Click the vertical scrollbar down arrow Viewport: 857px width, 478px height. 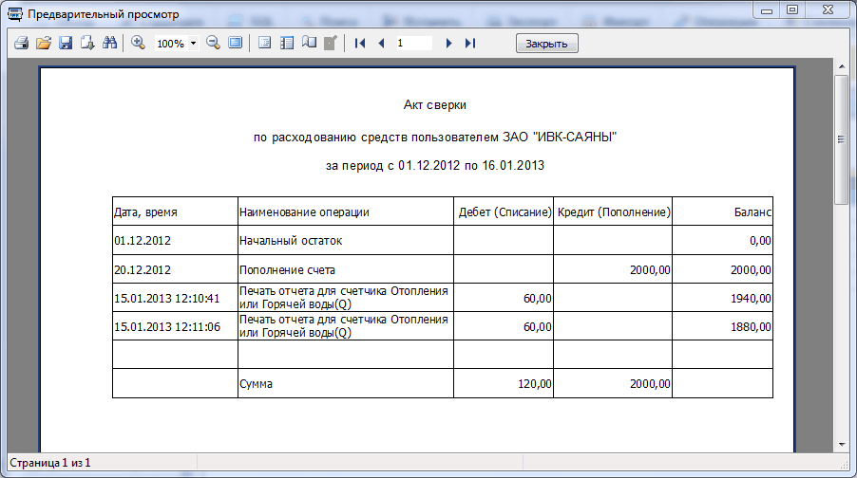point(842,445)
